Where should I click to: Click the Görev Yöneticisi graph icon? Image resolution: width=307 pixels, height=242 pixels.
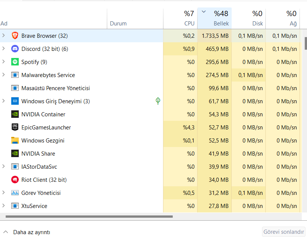[x=15, y=193]
